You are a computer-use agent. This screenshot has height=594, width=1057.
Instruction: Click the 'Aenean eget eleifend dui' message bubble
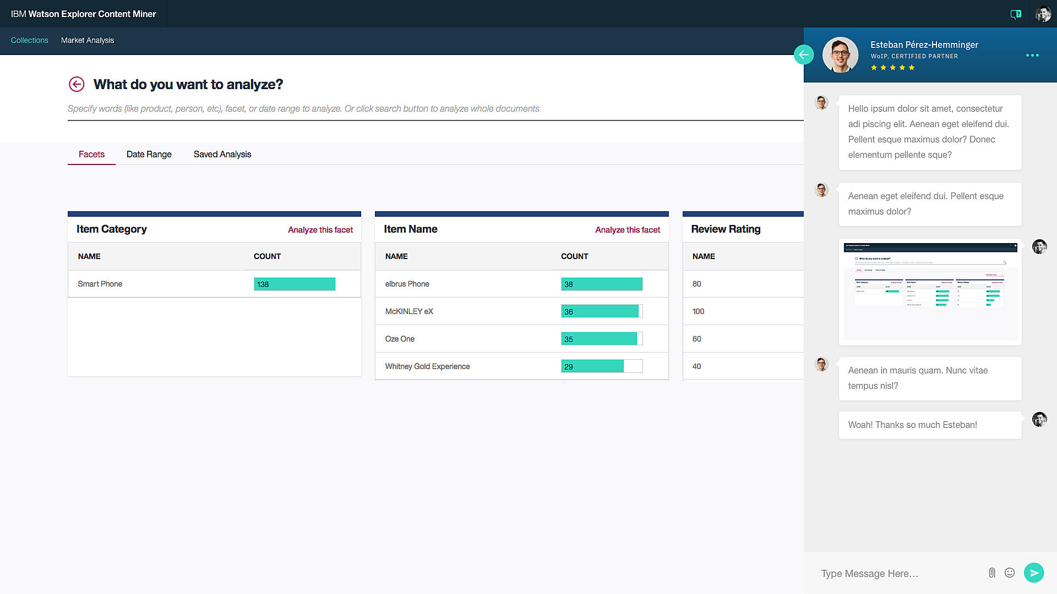coord(930,204)
